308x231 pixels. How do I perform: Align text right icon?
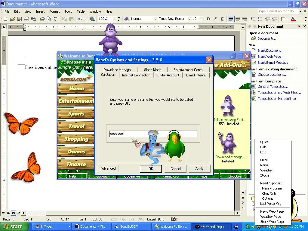[x=245, y=19]
